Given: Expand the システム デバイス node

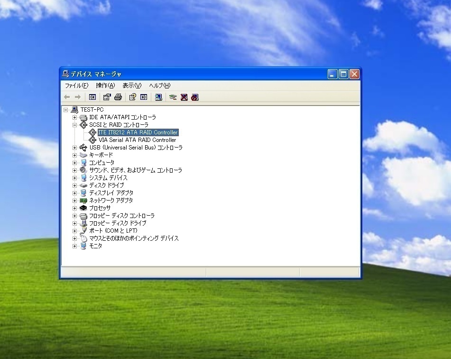Looking at the screenshot, I should coord(75,178).
